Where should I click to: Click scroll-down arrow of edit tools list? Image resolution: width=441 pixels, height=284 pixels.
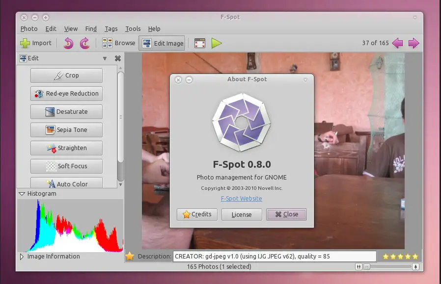[121, 184]
